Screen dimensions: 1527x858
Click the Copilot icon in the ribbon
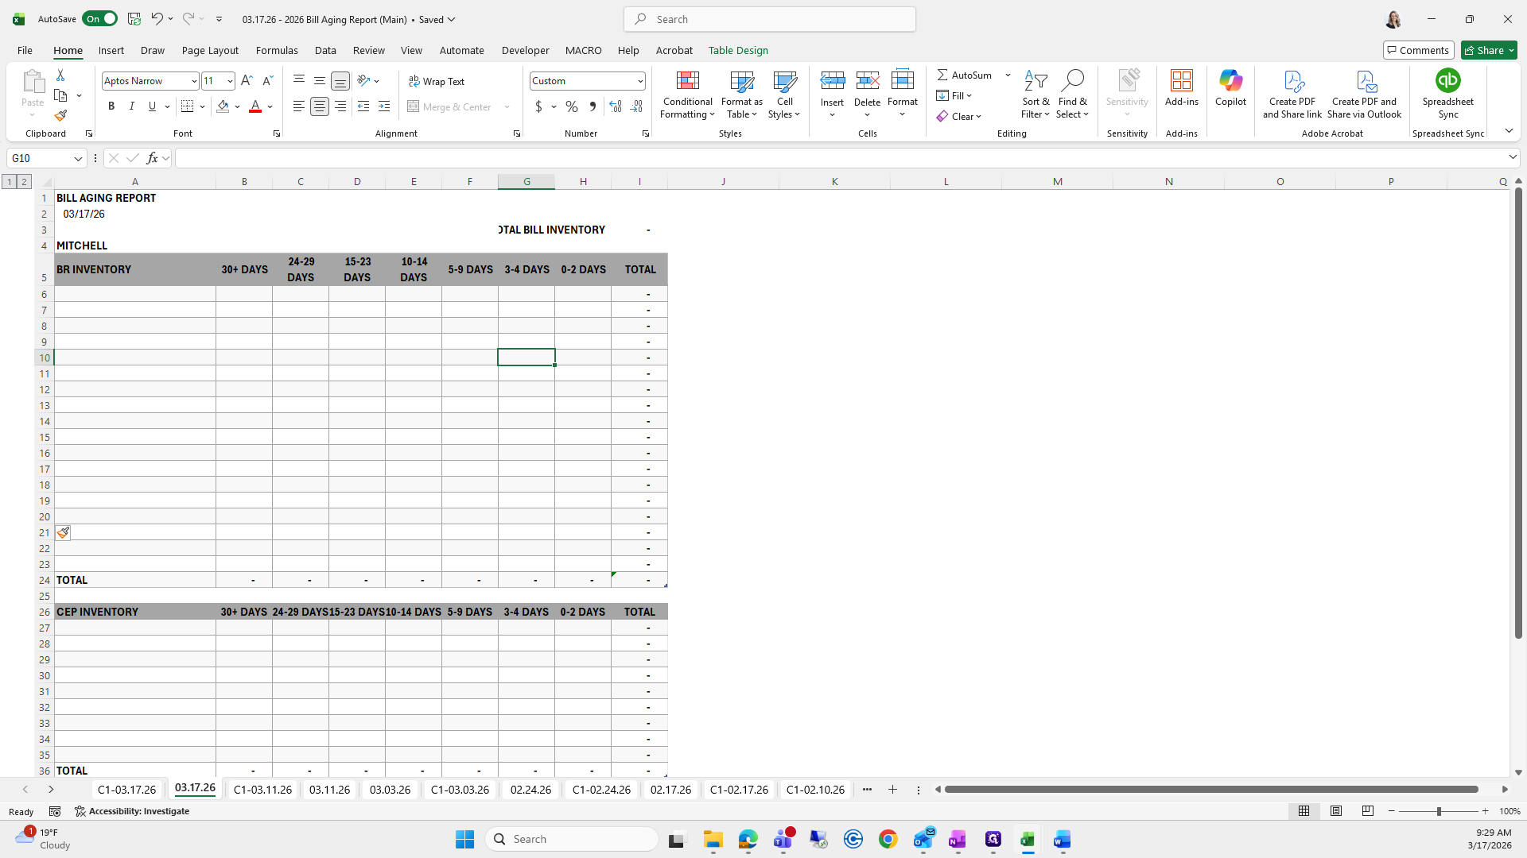[x=1230, y=81]
